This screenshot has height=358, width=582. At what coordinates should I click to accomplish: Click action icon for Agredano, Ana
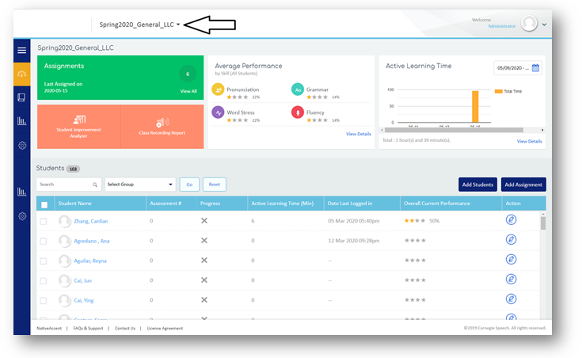pos(511,239)
